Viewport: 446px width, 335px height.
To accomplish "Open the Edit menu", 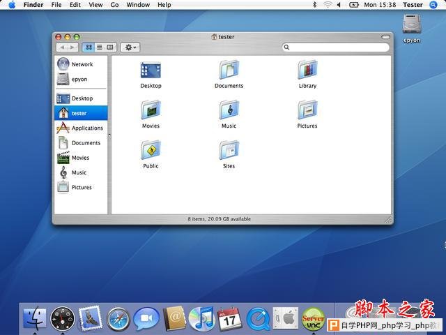I will point(75,5).
